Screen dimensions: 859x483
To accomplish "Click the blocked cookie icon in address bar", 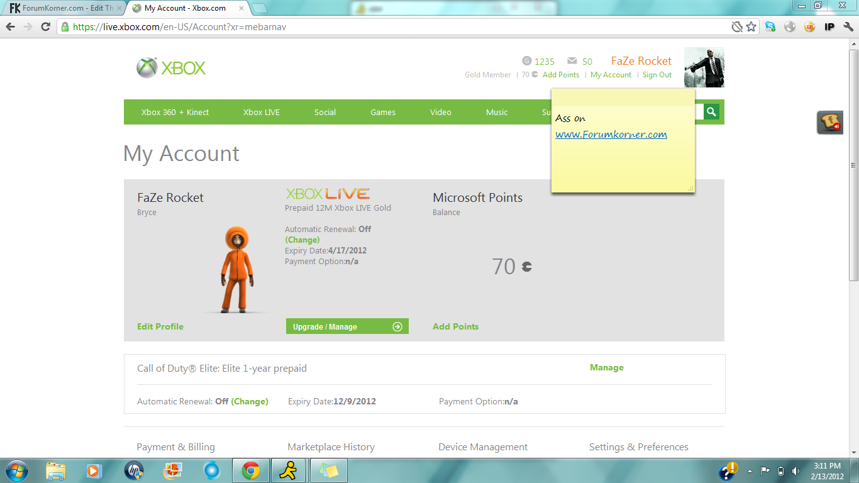I will pyautogui.click(x=737, y=27).
